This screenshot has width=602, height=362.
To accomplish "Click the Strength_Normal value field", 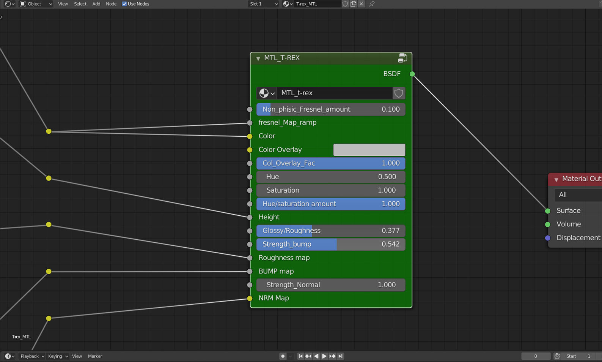I will (331, 285).
